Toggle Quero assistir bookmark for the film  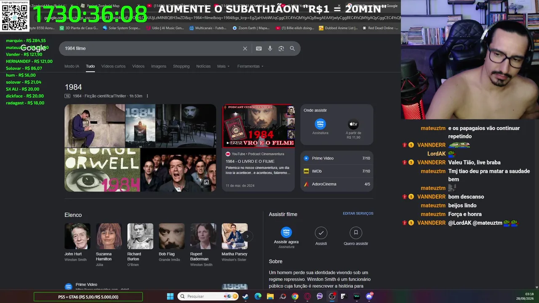[356, 237]
